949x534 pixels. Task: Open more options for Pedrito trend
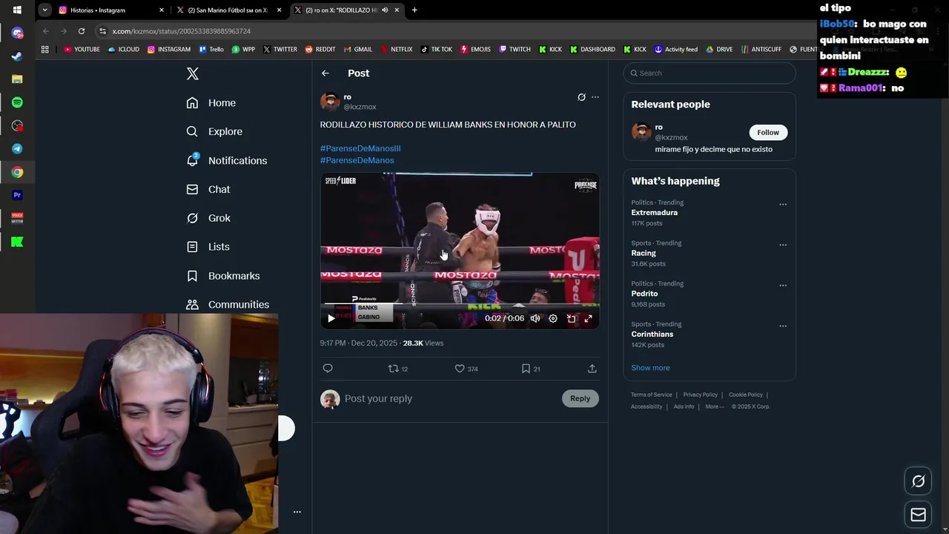click(x=783, y=286)
